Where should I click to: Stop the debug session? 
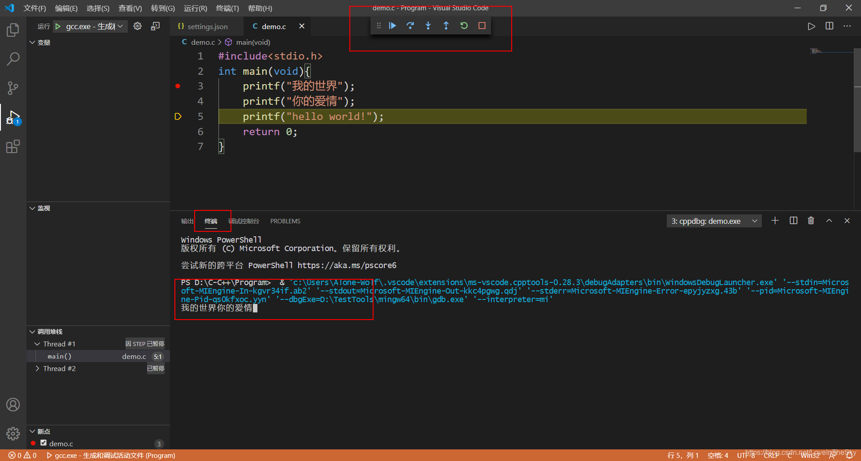tap(482, 26)
